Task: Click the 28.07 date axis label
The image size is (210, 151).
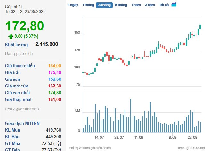Action: pos(119,137)
